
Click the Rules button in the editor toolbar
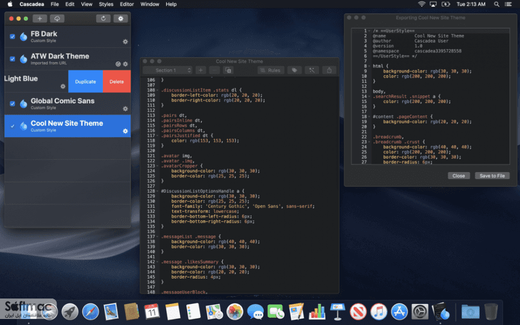[271, 70]
